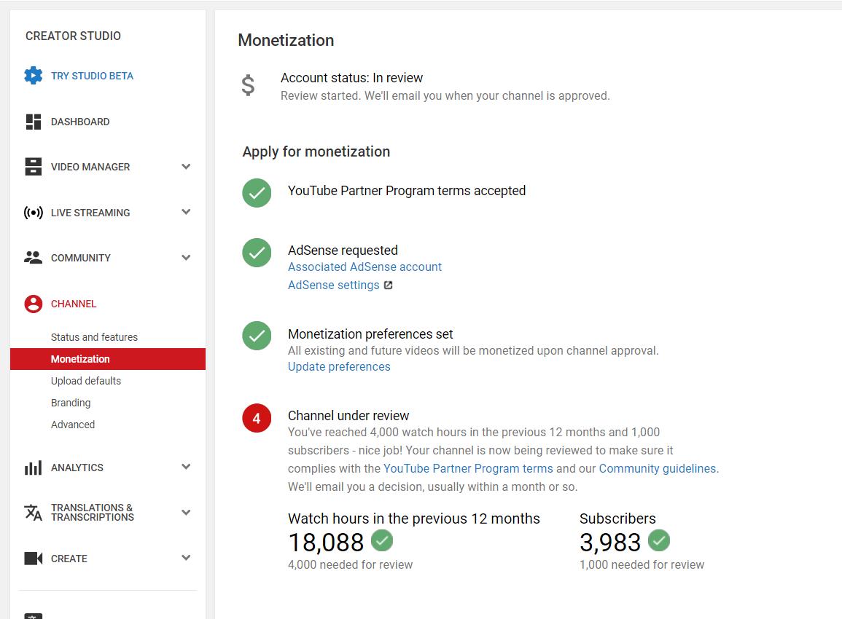Expand the Video Manager section chevron
This screenshot has height=619, width=842.
[x=186, y=167]
